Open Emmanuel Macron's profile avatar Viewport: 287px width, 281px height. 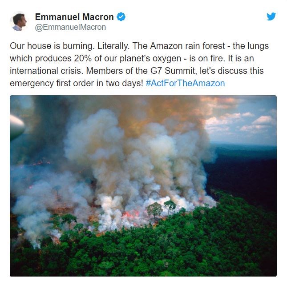[x=19, y=21]
